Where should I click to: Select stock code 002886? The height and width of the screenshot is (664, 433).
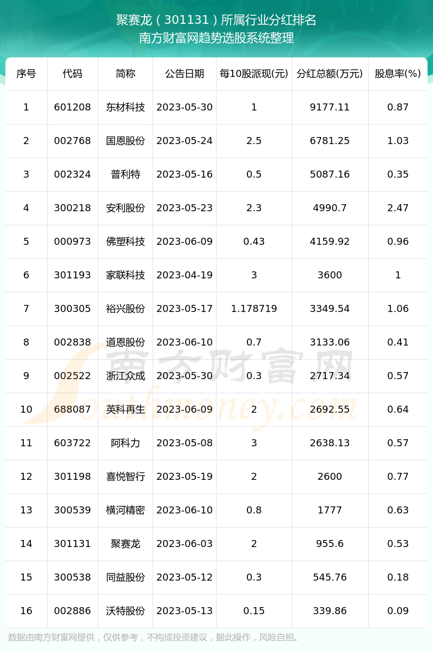point(73,611)
